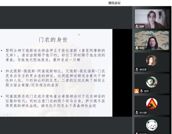
Task: Open 陈斯's active speaker video tile
Action: point(152,39)
